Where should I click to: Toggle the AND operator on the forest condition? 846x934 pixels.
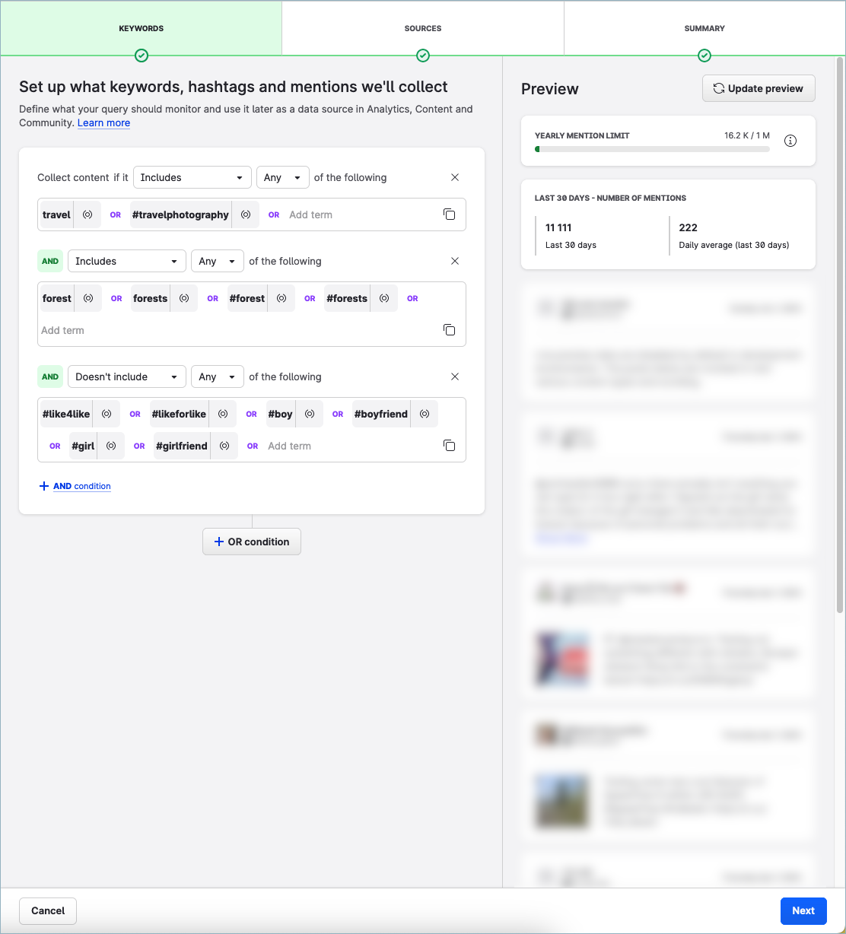tap(50, 261)
